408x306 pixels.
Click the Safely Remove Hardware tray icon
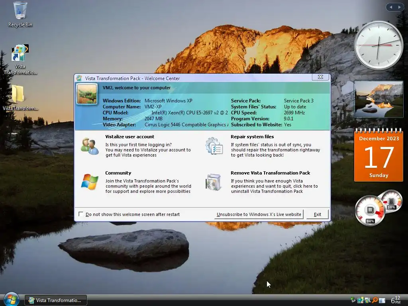click(x=353, y=300)
